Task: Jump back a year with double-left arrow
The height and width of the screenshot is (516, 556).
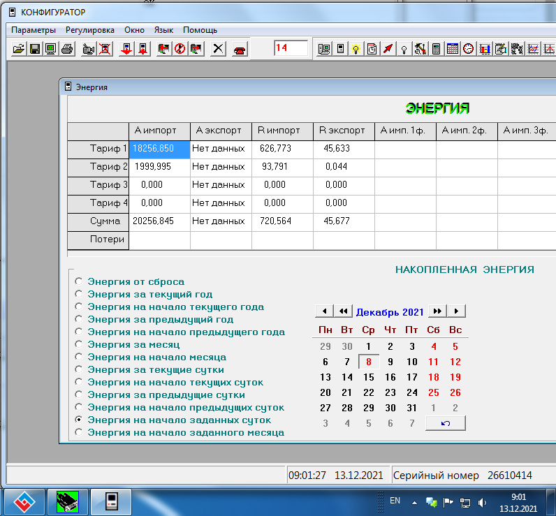Action: pos(343,311)
